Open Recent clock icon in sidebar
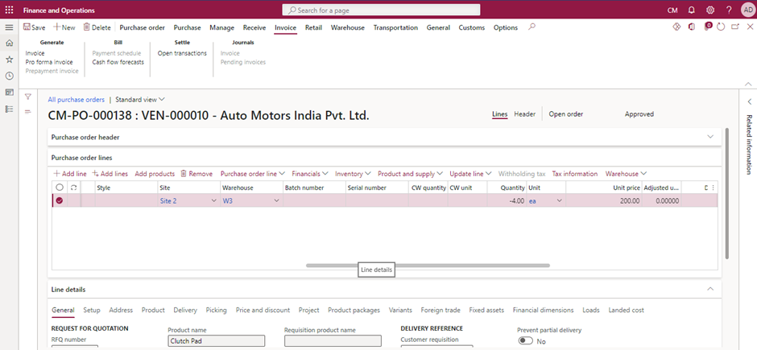Viewport: 757px width, 350px height. coord(9,76)
